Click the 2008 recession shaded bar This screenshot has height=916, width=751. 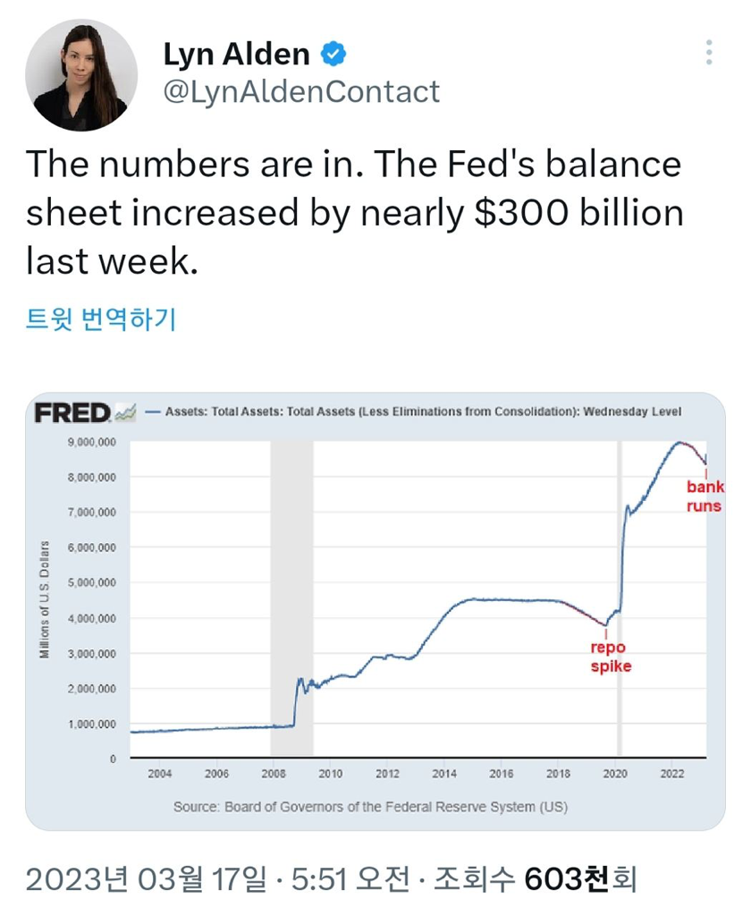click(291, 599)
